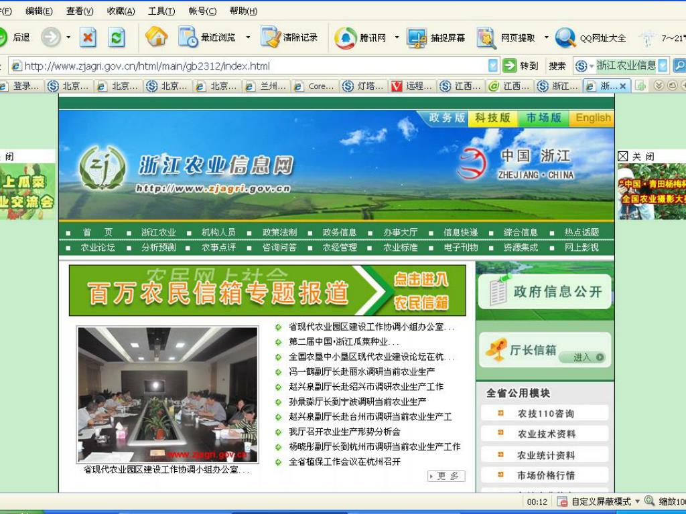Viewport: 686px width, 514px height.
Task: Open 农业技术资料 module
Action: click(x=545, y=434)
